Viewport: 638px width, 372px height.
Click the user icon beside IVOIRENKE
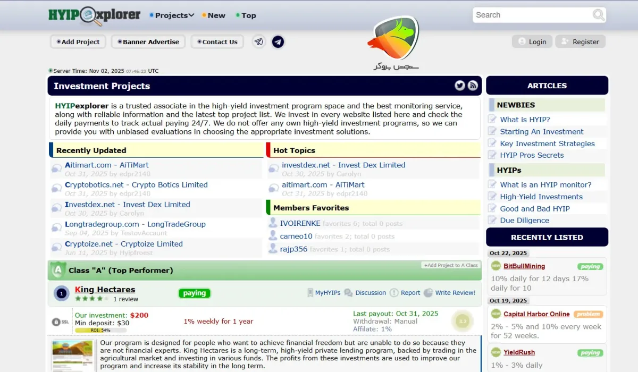click(x=273, y=223)
